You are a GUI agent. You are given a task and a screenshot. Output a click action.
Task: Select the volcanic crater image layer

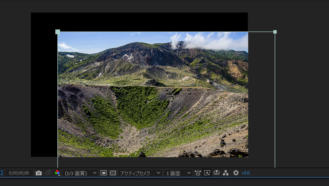point(153,94)
